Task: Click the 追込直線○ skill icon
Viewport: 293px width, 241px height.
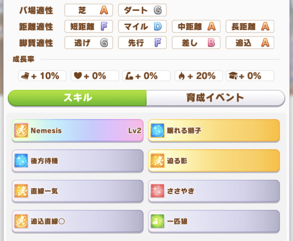Action: 21,221
